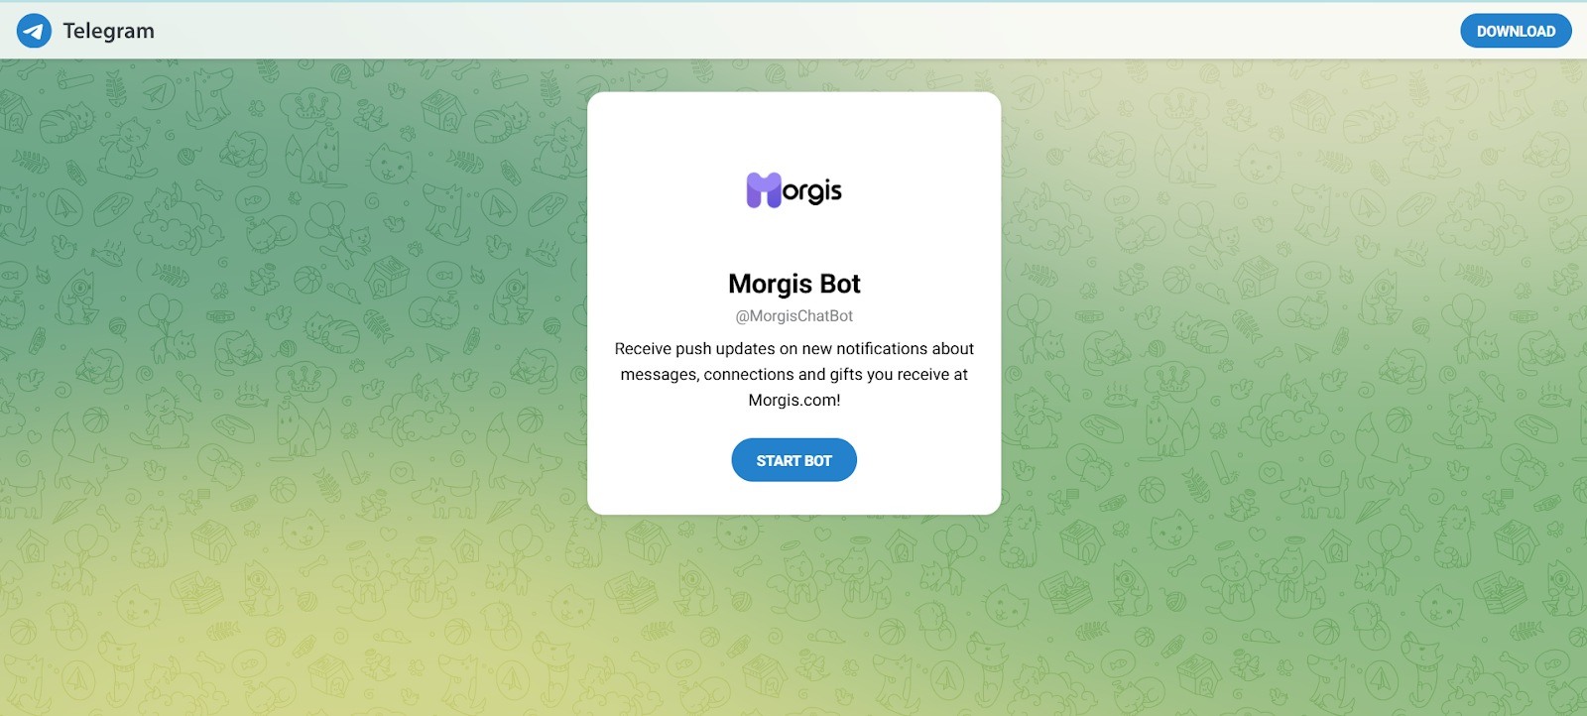1587x716 pixels.
Task: Click the black 'orgis' lettering of the logo
Action: coord(812,191)
